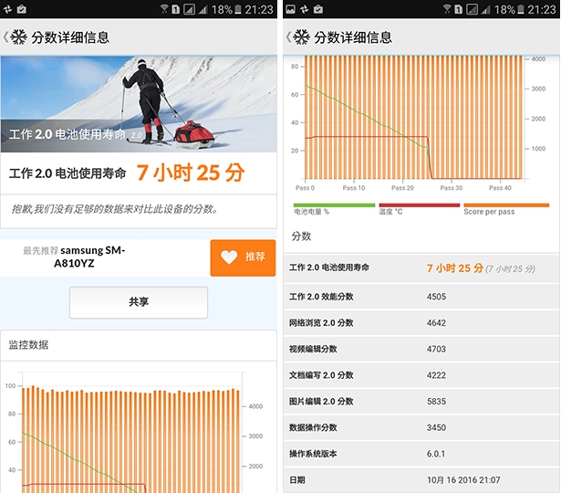Tap the monitoring chart on left screen

click(x=134, y=432)
